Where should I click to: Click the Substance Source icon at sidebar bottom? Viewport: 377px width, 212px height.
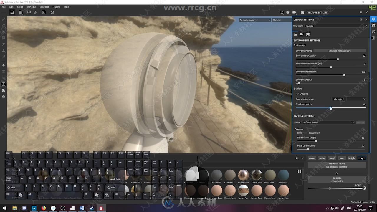point(4,97)
